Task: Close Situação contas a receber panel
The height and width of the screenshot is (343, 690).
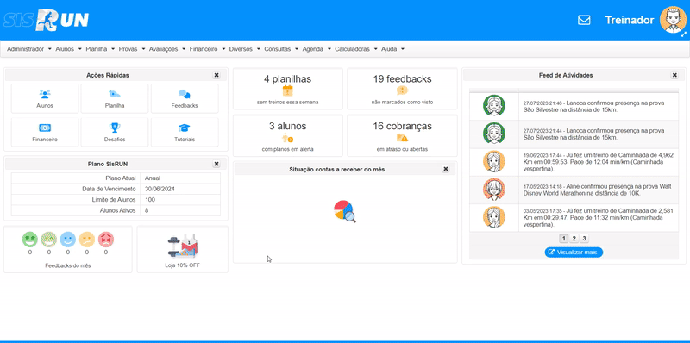Action: click(446, 169)
